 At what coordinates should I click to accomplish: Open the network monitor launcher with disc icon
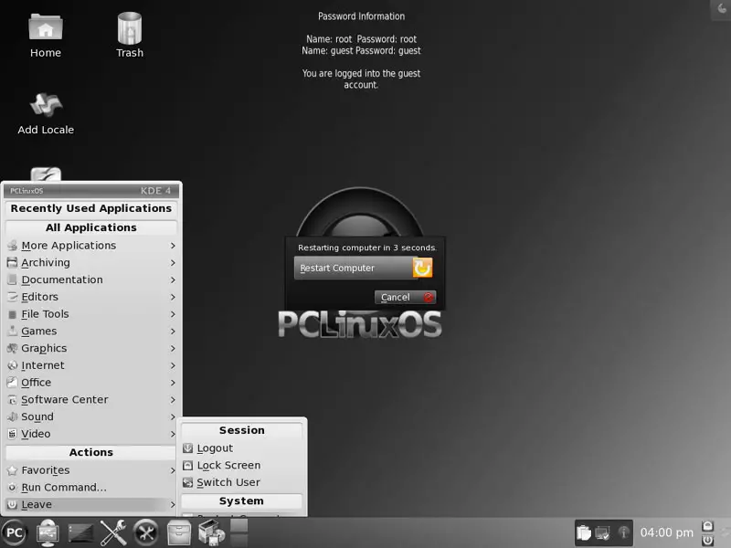click(48, 532)
